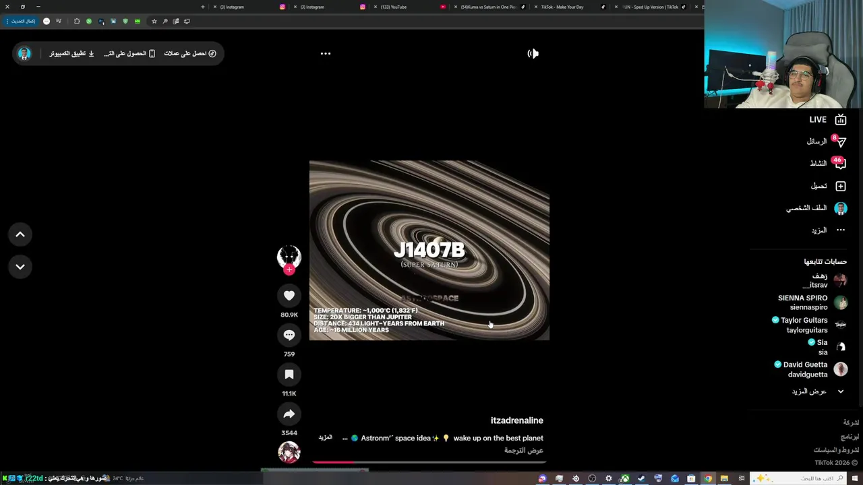Screen dimensions: 863x485
Task: Bookmark this page with the star icon
Action: click(x=154, y=21)
